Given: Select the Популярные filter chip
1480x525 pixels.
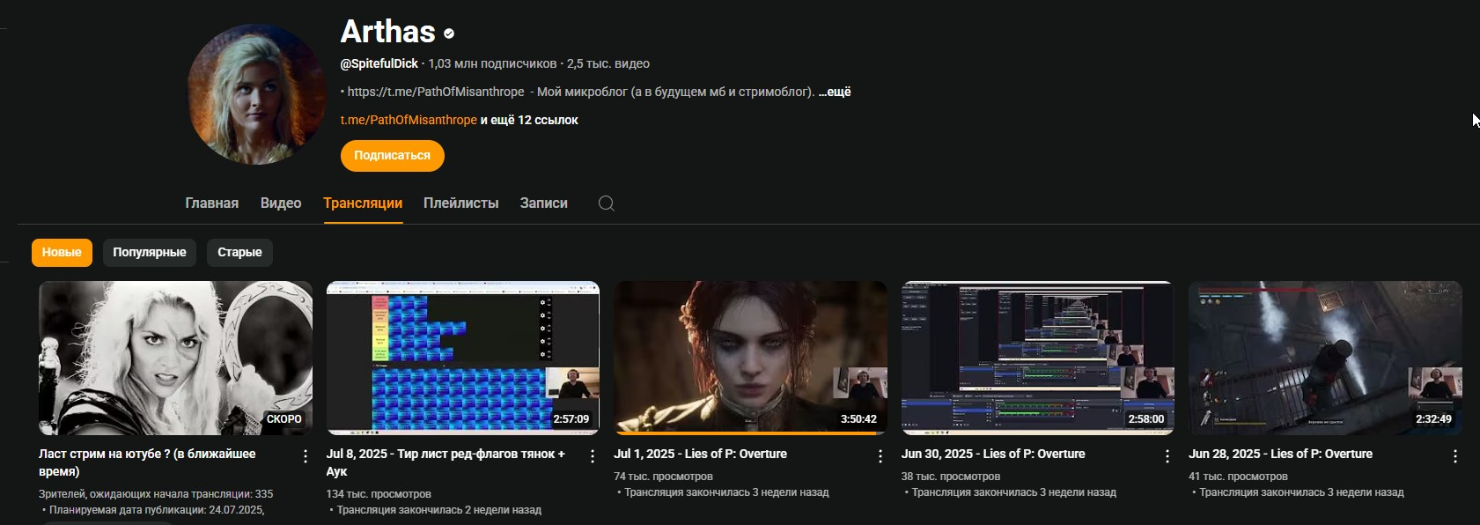Looking at the screenshot, I should [x=150, y=252].
